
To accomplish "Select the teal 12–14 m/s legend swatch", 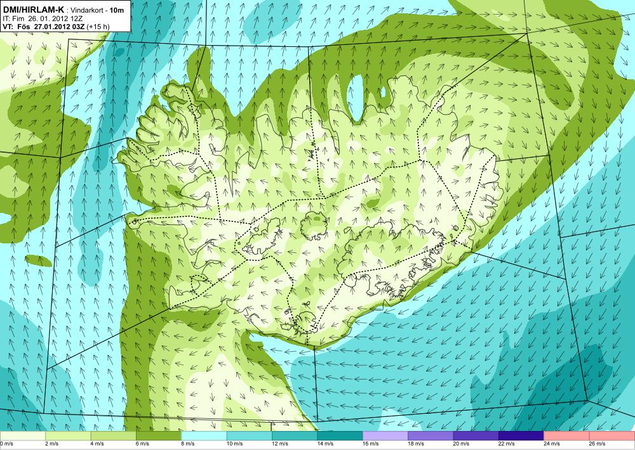I will 295,436.
